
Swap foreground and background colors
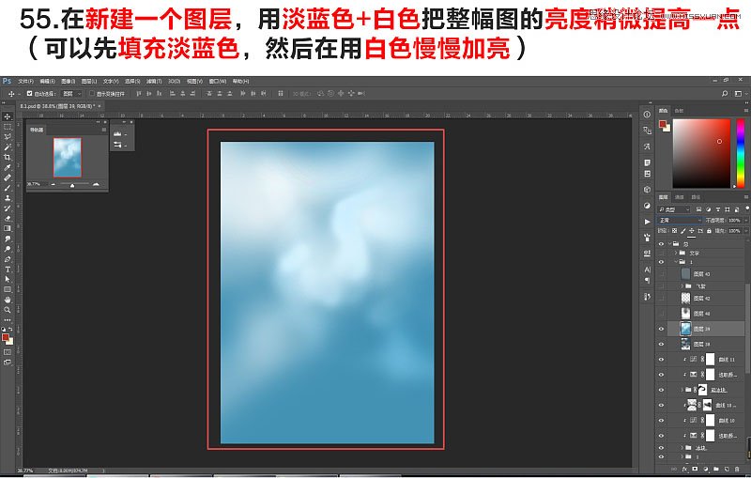coord(10,330)
